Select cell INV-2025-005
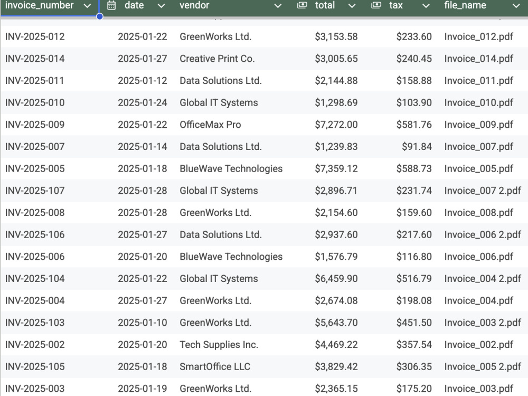 [35, 168]
